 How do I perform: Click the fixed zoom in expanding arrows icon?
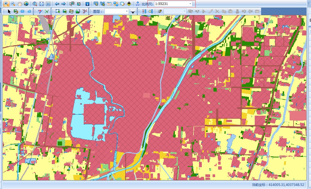pyautogui.click(x=42, y=4)
